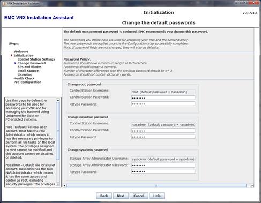Click 'Change nasadmin password' group label
Viewport: 261px width, 203px height.
[88, 117]
